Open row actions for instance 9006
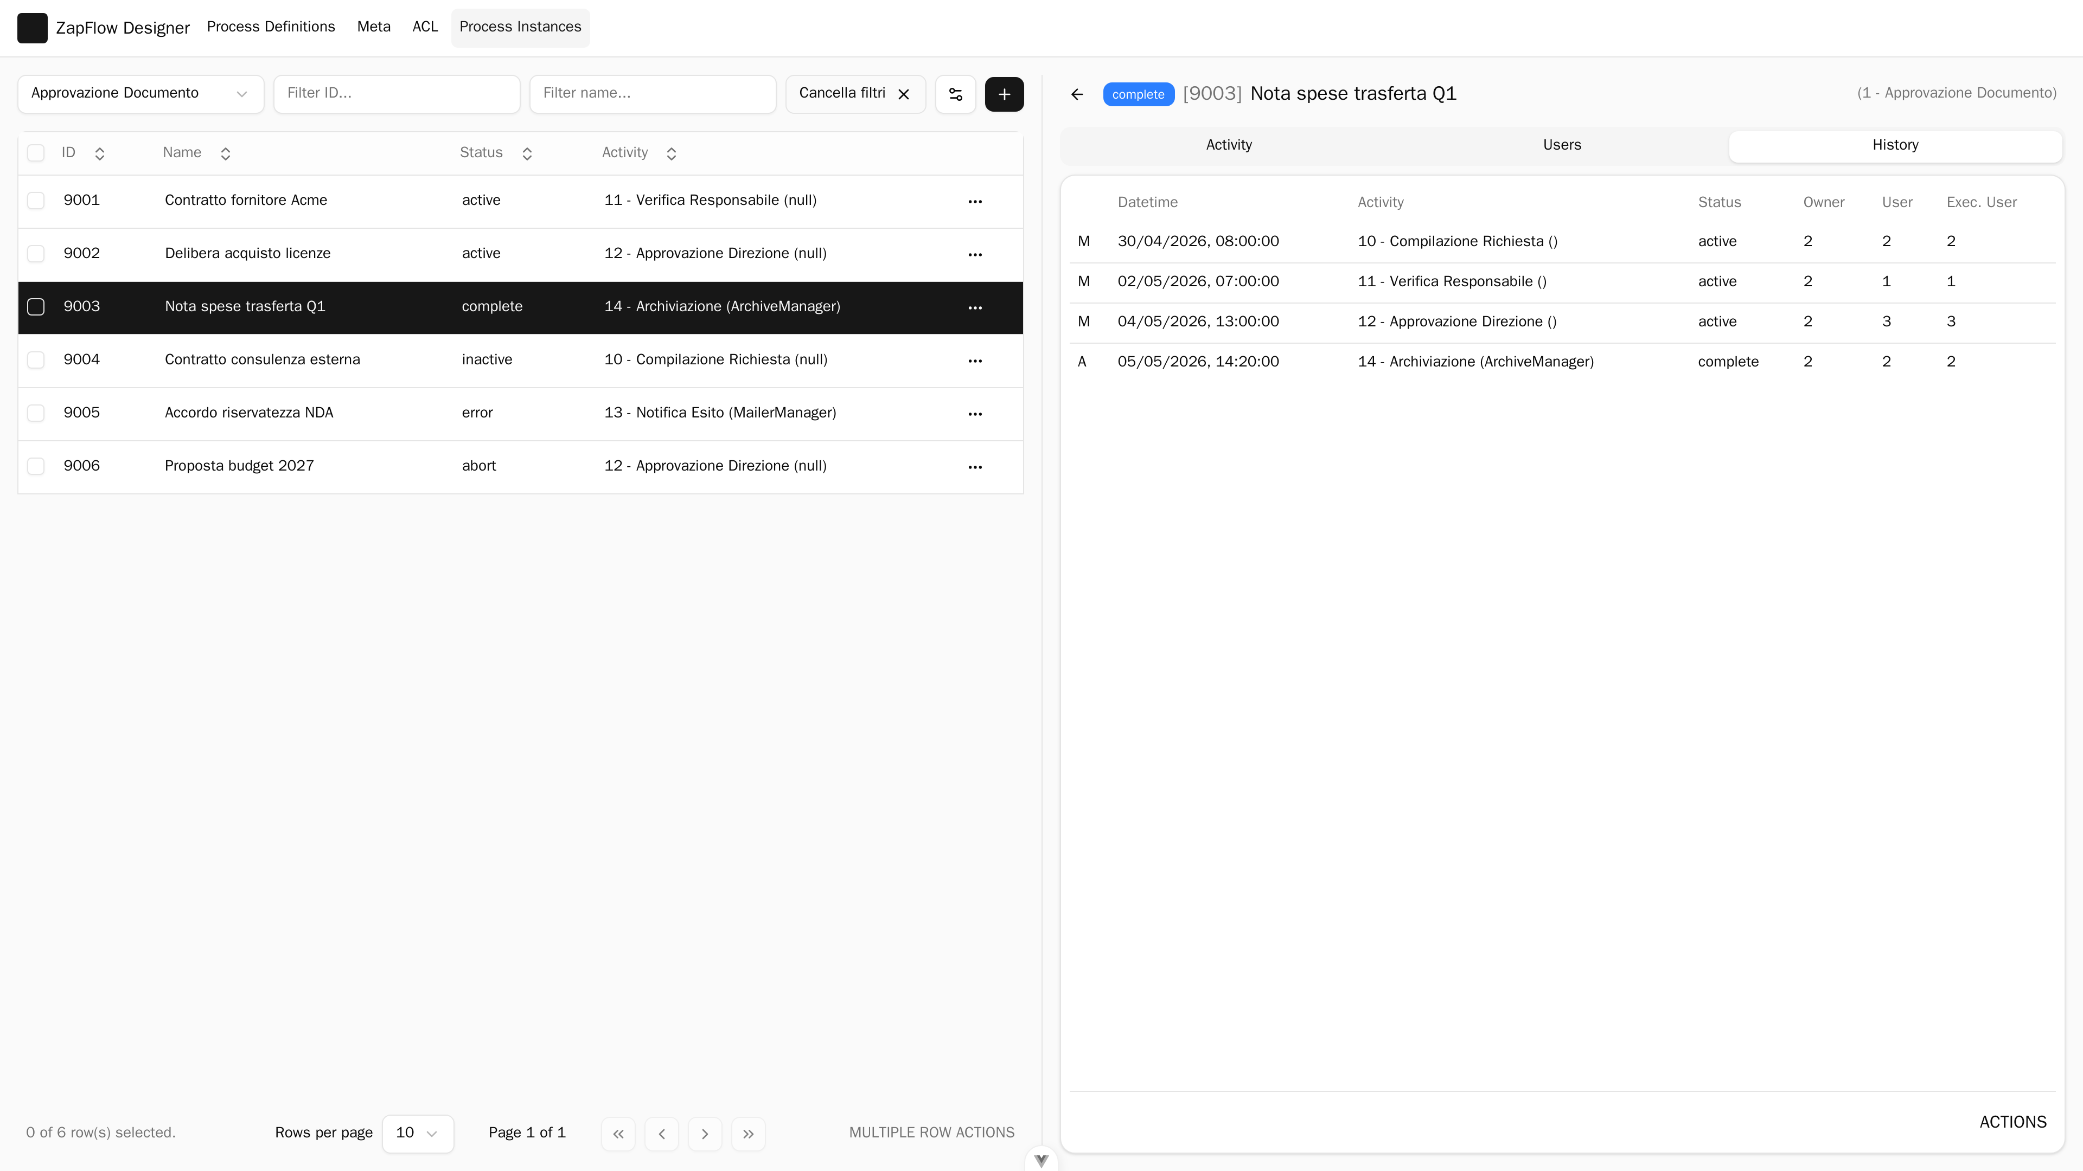This screenshot has height=1171, width=2083. pos(975,467)
